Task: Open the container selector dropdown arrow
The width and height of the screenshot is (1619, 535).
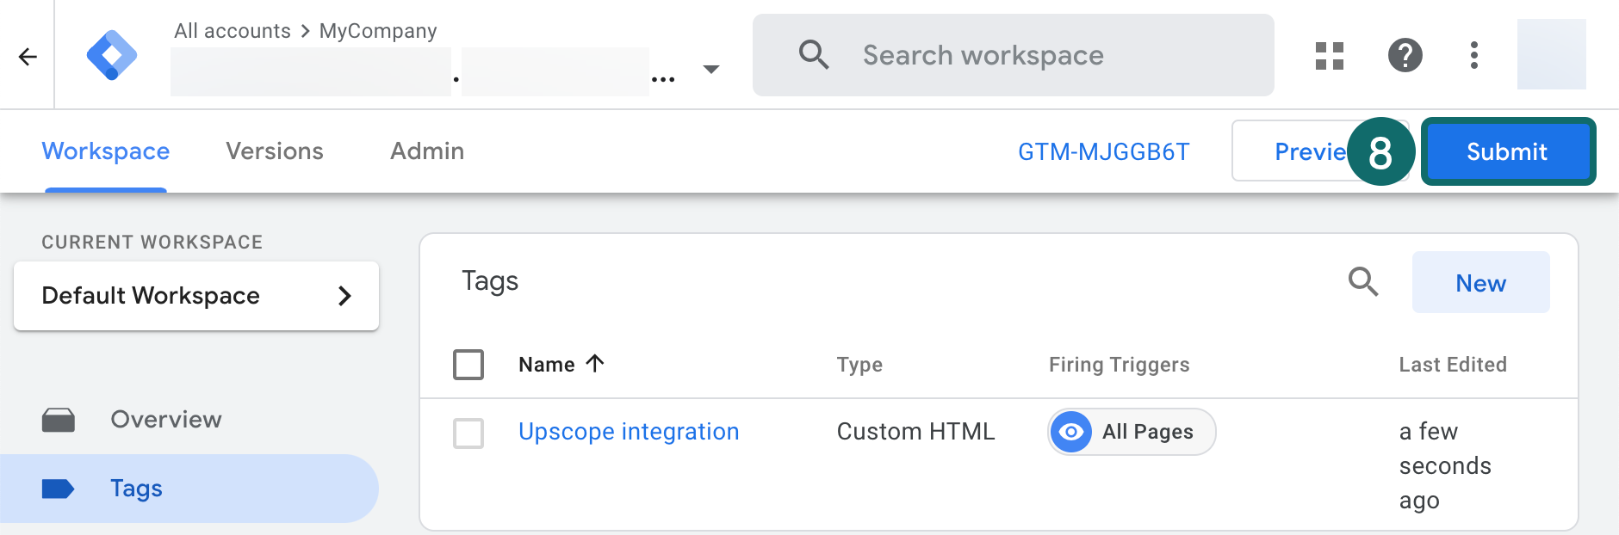Action: 711,70
